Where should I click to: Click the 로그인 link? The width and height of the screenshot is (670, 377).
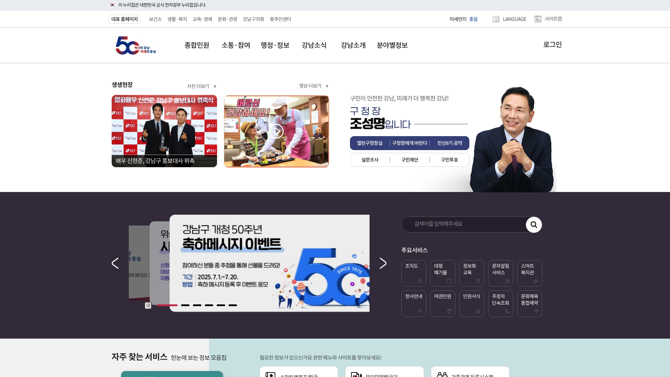[552, 45]
